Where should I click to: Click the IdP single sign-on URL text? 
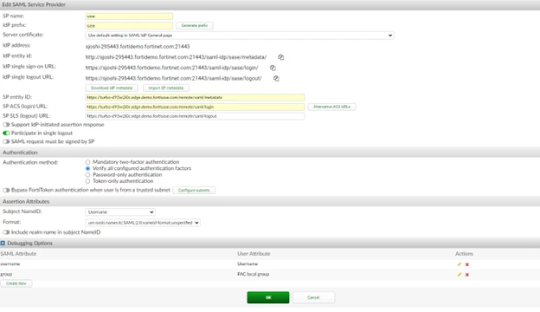[172, 68]
